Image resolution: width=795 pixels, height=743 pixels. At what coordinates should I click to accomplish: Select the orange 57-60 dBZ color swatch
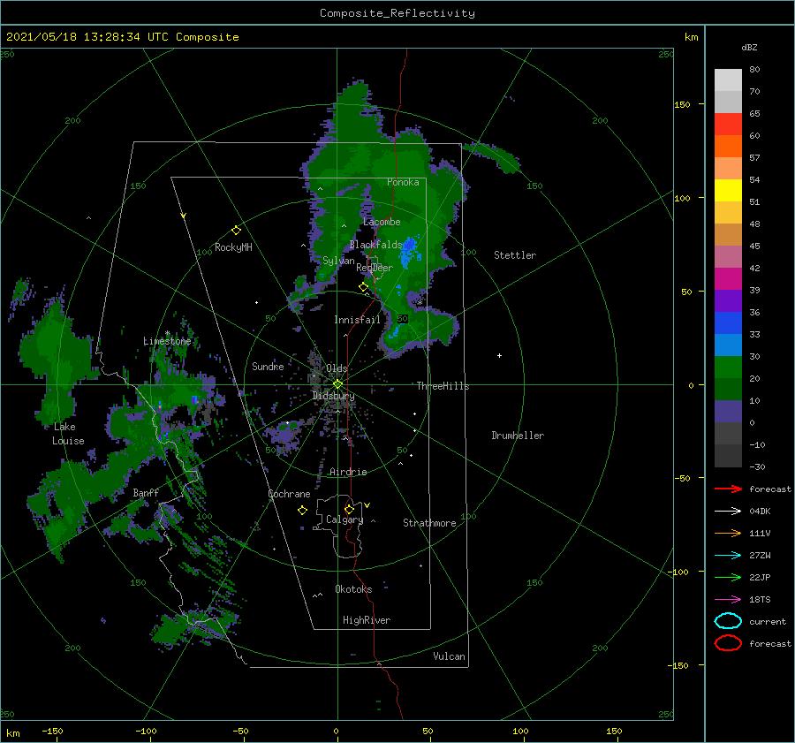pos(728,147)
